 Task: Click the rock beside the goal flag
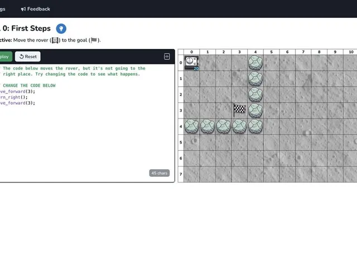[255, 110]
